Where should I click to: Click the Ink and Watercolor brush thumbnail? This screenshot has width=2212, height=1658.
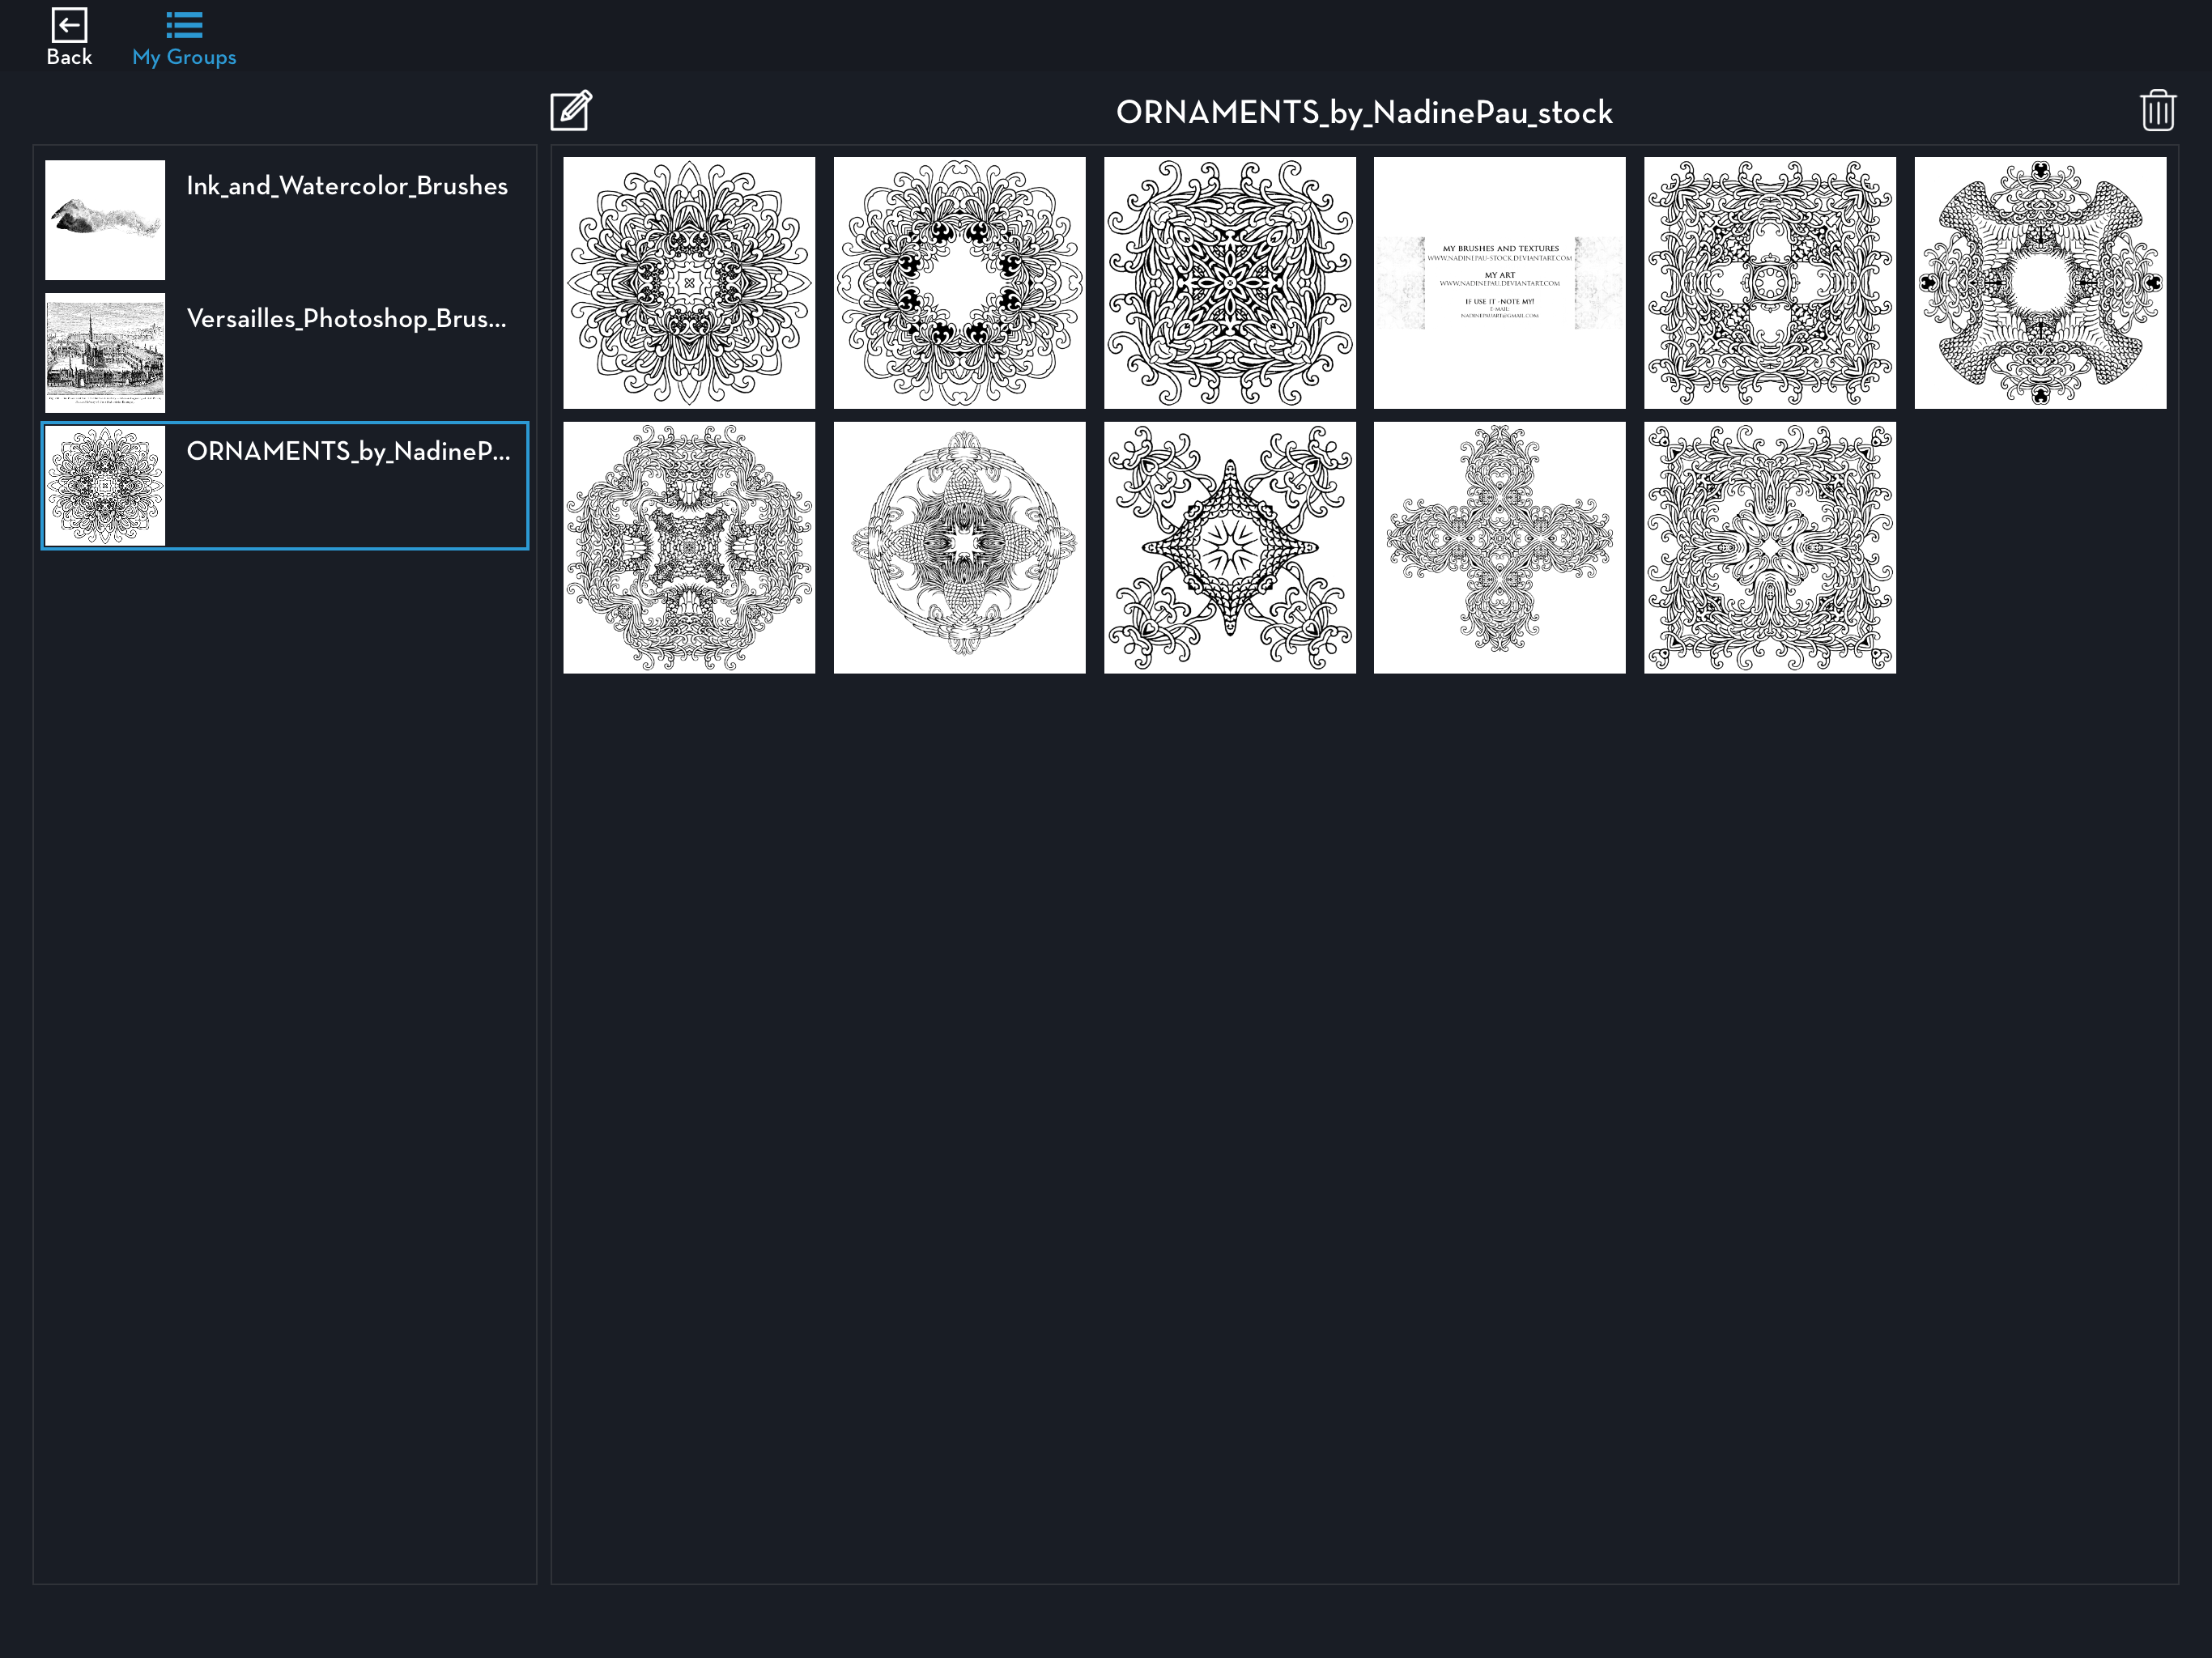[105, 220]
